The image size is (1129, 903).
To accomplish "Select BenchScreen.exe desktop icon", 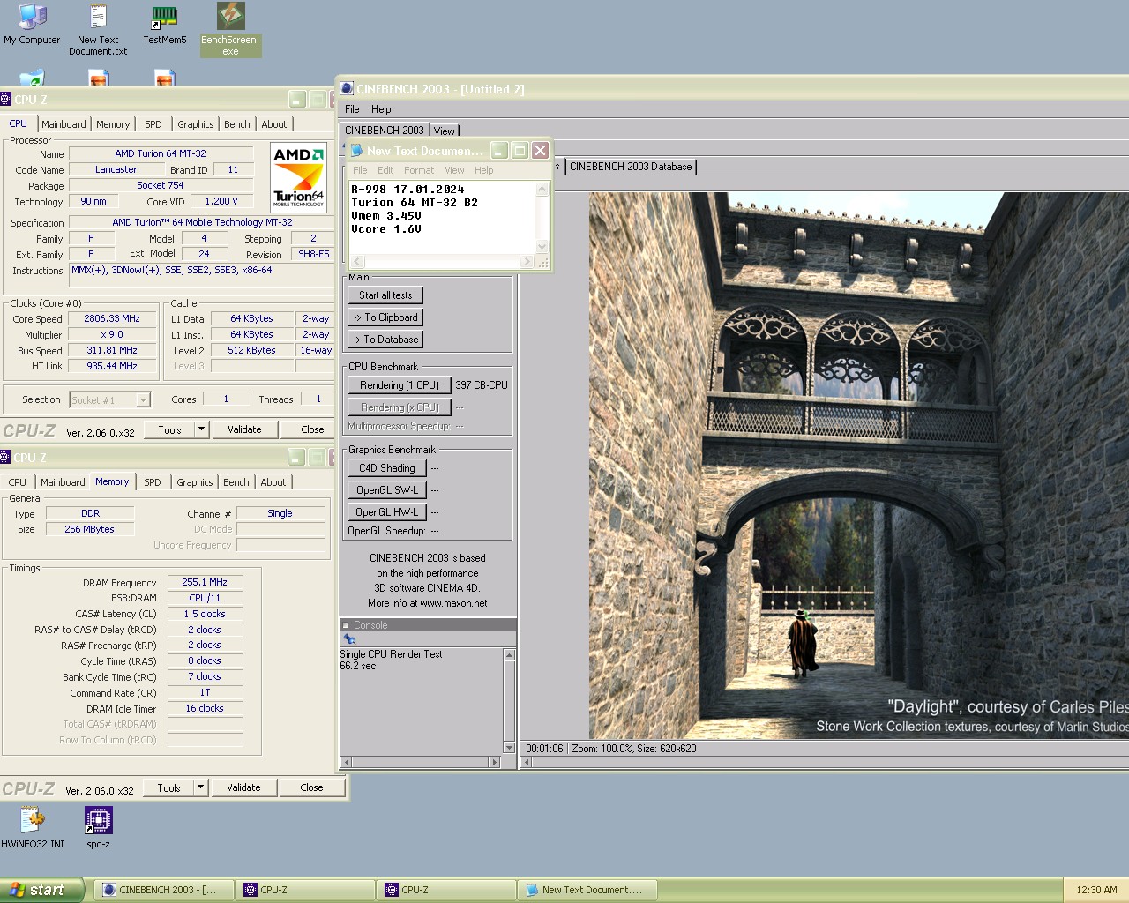I will [230, 29].
